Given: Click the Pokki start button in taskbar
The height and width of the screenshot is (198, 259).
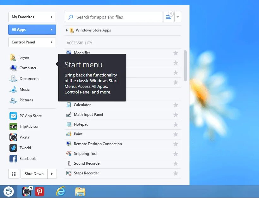Looking at the screenshot, I should pos(9,192).
